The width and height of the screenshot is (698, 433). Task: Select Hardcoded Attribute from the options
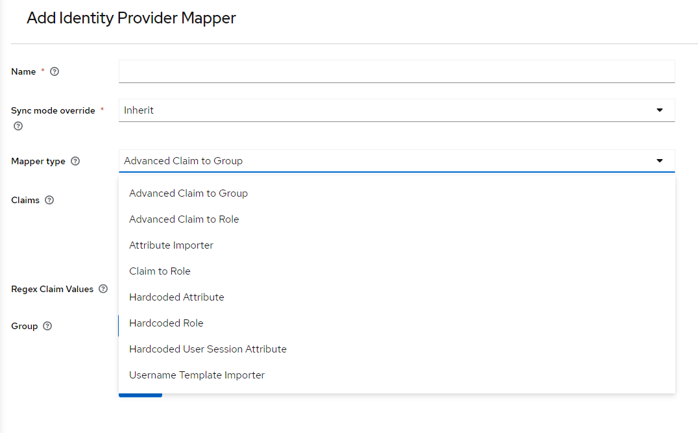(x=176, y=297)
